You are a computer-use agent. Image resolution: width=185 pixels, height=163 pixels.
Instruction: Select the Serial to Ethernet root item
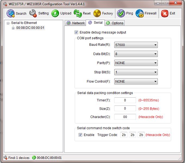[24, 23]
